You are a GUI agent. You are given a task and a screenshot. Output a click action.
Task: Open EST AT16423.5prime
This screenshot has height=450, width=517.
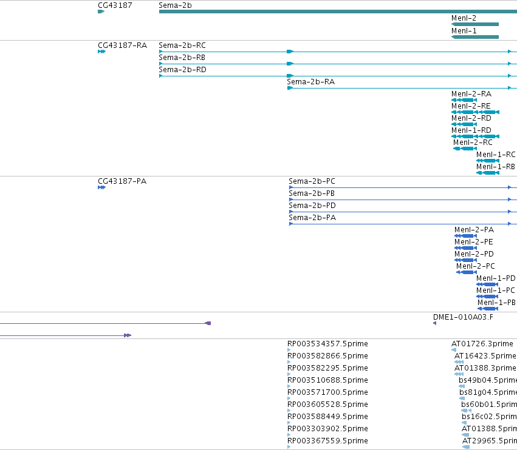485,356
